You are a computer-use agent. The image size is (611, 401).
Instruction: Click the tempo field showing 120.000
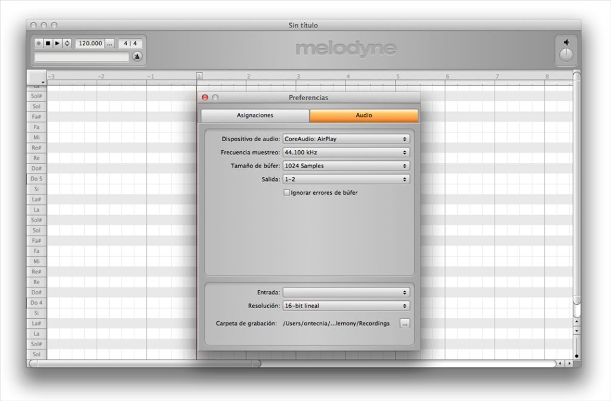coord(90,43)
